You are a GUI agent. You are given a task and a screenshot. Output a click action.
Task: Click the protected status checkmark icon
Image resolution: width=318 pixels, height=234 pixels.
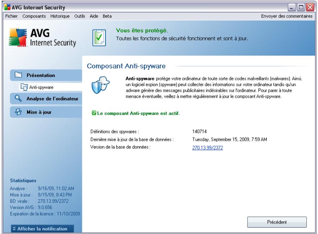tap(99, 38)
